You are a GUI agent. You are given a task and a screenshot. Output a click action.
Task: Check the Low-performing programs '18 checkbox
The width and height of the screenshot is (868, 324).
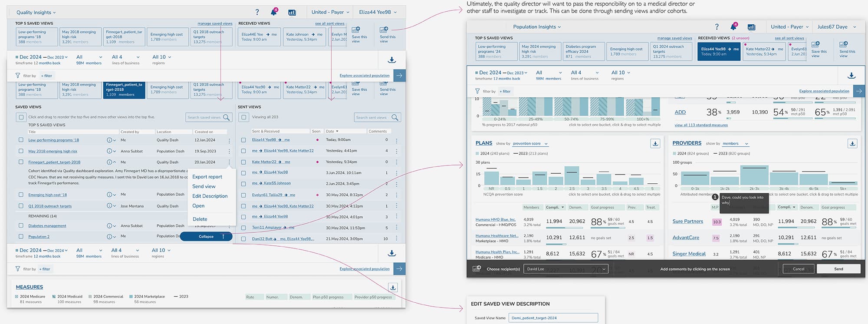[x=21, y=140]
